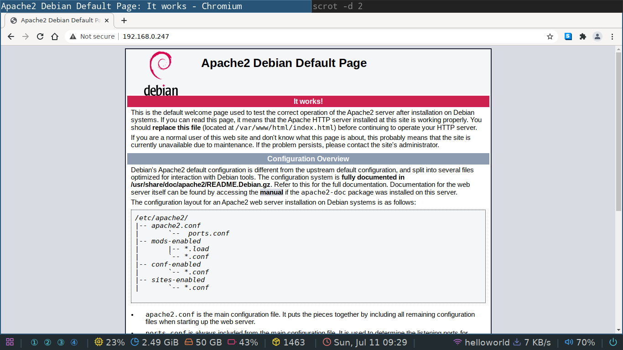The image size is (623, 350).
Task: Click the /usr/share/doc/apache2/README.Debian.gz text
Action: coord(201,185)
